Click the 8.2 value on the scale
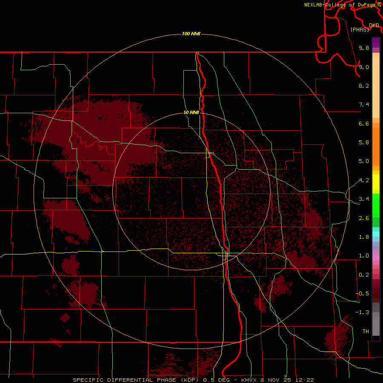The width and height of the screenshot is (383, 383). 364,86
